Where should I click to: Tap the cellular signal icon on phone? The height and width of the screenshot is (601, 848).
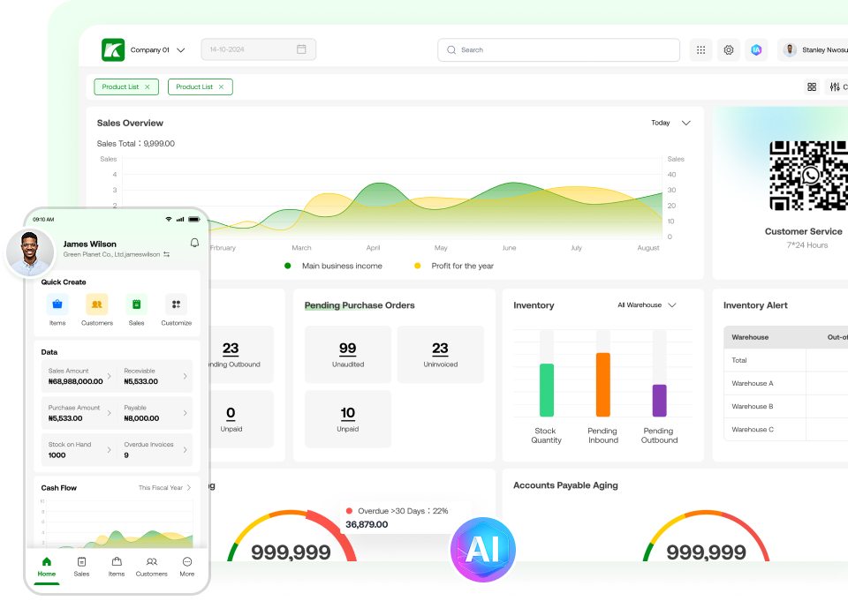pos(180,220)
